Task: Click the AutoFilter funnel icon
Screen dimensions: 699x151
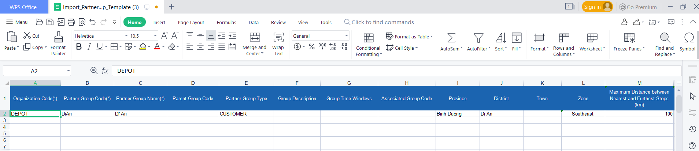Action: tap(478, 38)
